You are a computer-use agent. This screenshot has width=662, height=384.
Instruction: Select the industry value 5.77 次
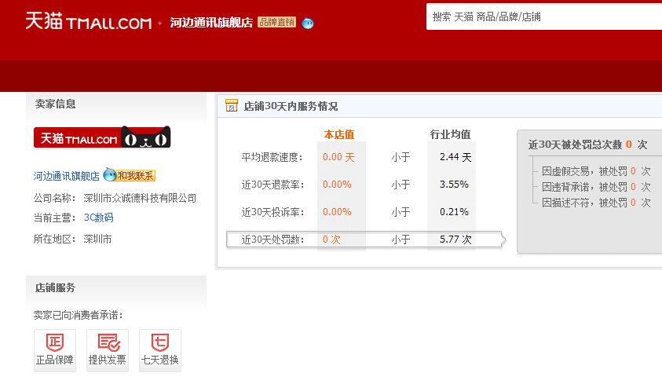click(x=455, y=240)
